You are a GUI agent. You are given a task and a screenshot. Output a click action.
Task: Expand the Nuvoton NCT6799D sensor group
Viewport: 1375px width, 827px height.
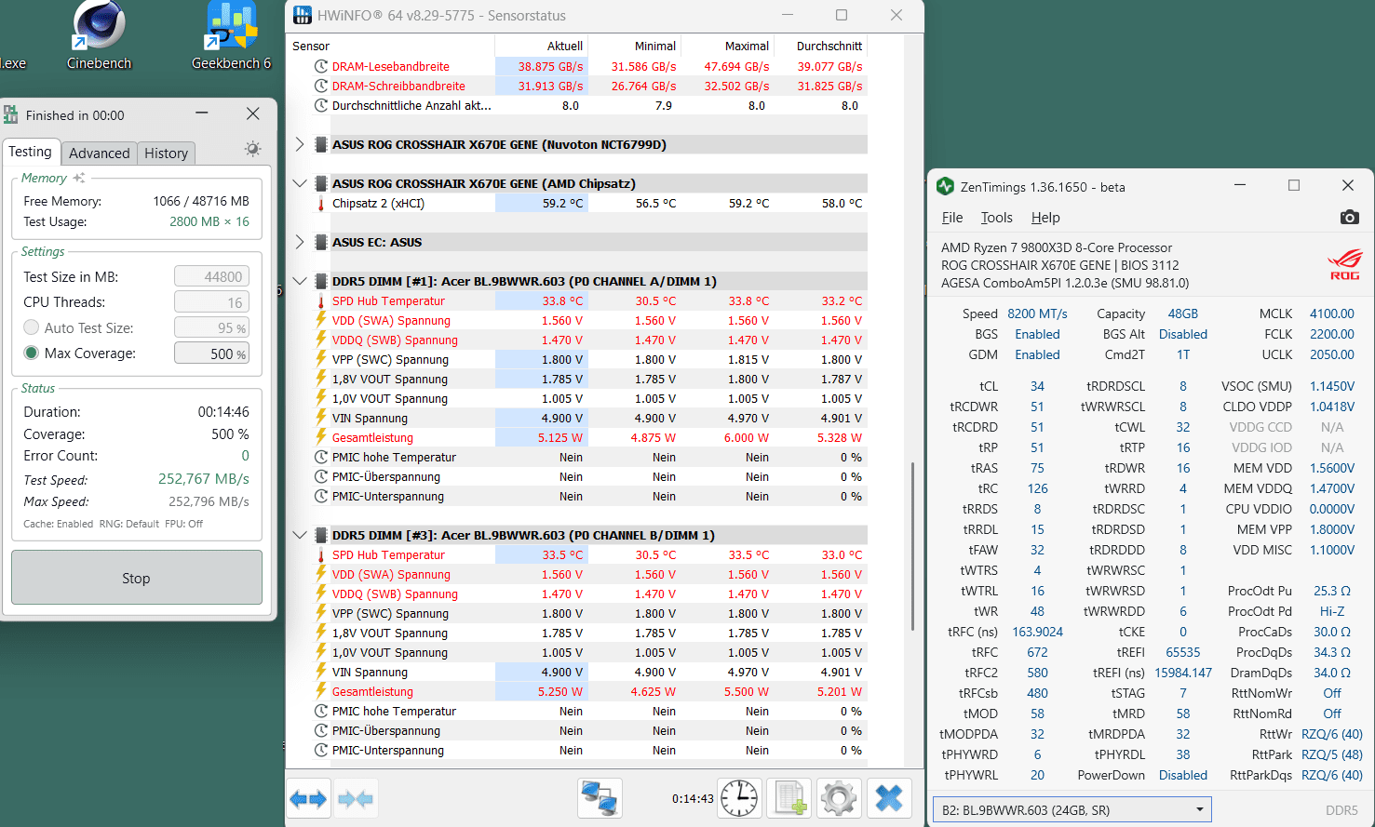pos(299,144)
